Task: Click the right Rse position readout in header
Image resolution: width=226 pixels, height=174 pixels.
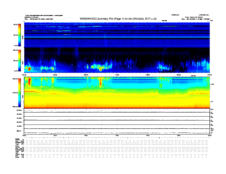Action: 196,19
